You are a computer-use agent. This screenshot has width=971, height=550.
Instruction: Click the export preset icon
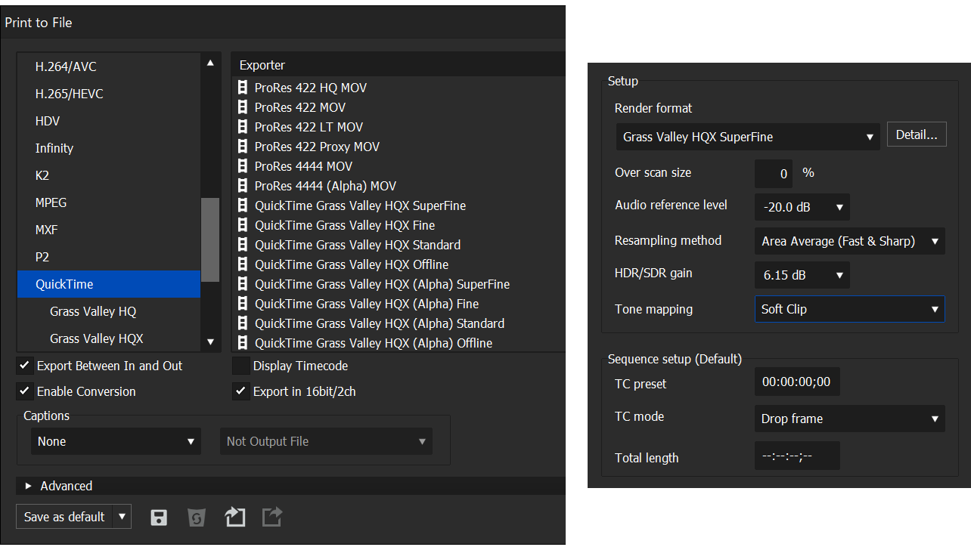tap(272, 517)
